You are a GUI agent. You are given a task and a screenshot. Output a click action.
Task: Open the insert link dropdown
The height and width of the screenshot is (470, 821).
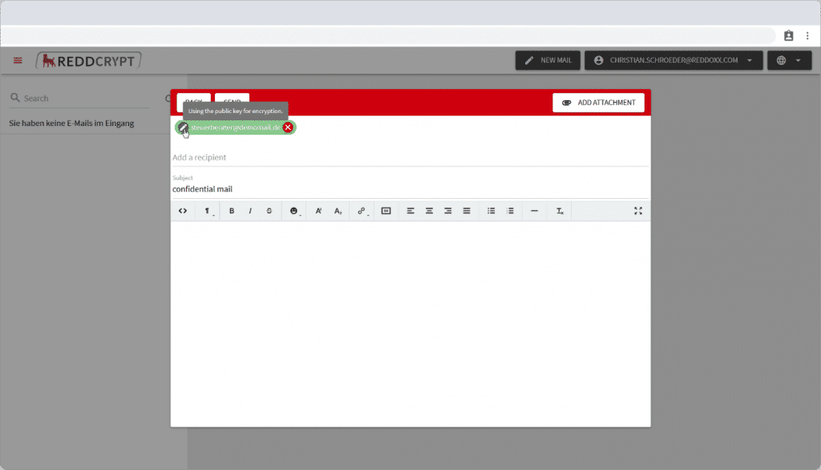[362, 211]
